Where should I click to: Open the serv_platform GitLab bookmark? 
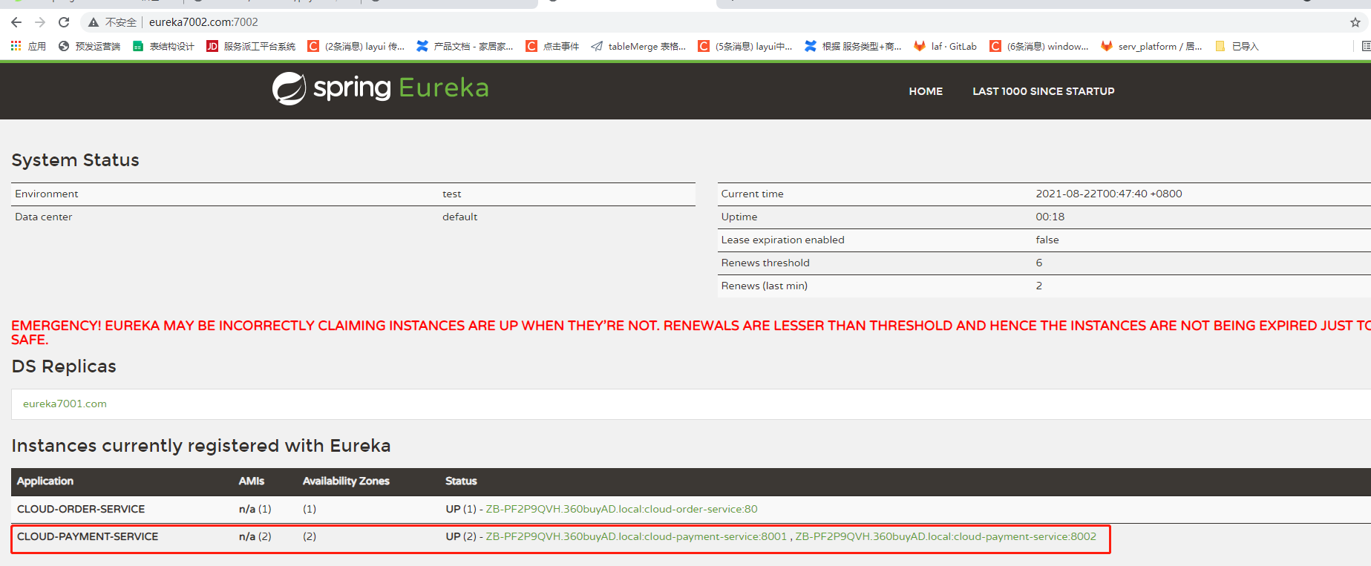1152,46
